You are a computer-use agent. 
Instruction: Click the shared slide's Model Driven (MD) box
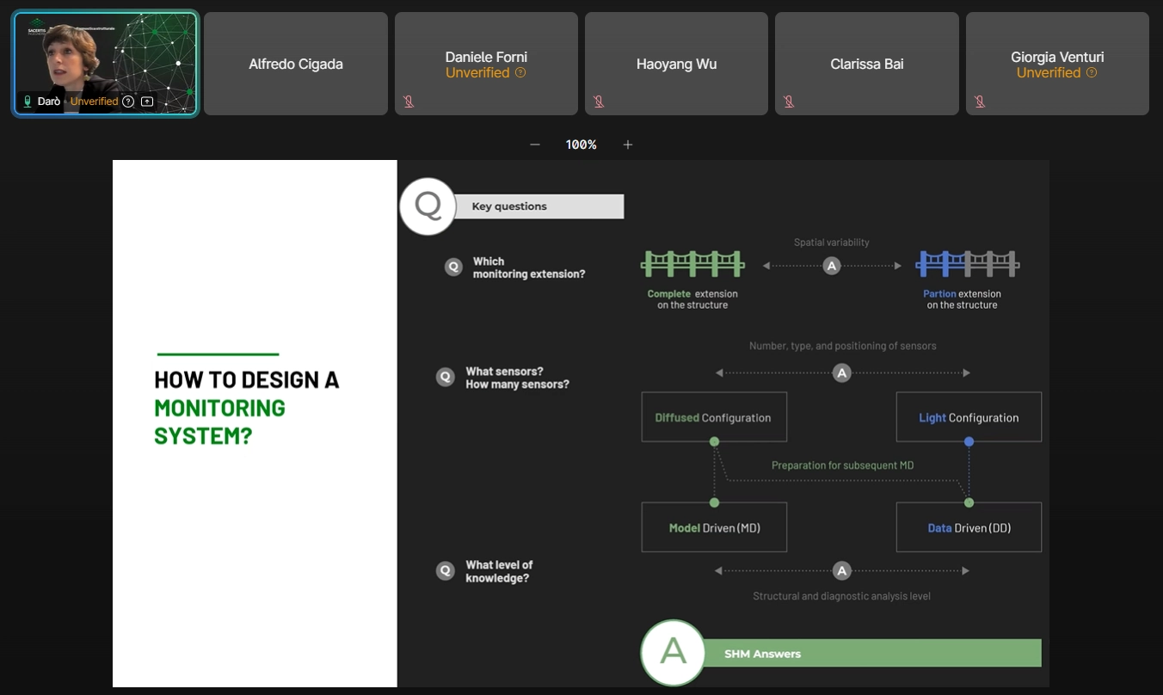pyautogui.click(x=714, y=527)
